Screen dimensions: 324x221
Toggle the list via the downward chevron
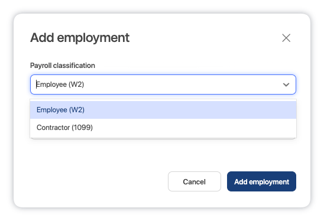tap(286, 84)
